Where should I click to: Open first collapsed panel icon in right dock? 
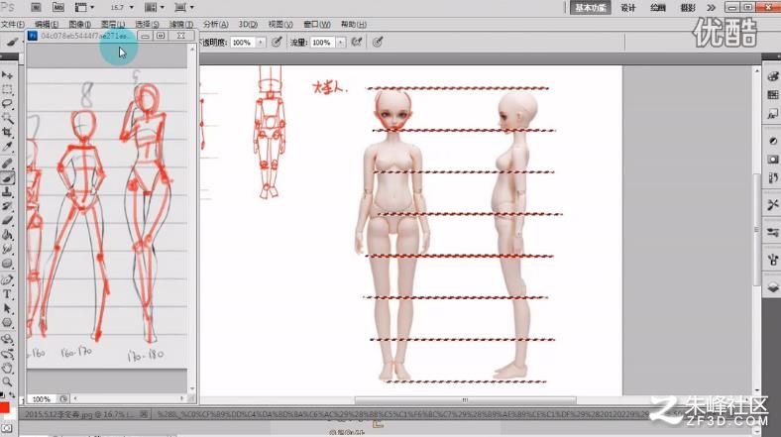(772, 76)
